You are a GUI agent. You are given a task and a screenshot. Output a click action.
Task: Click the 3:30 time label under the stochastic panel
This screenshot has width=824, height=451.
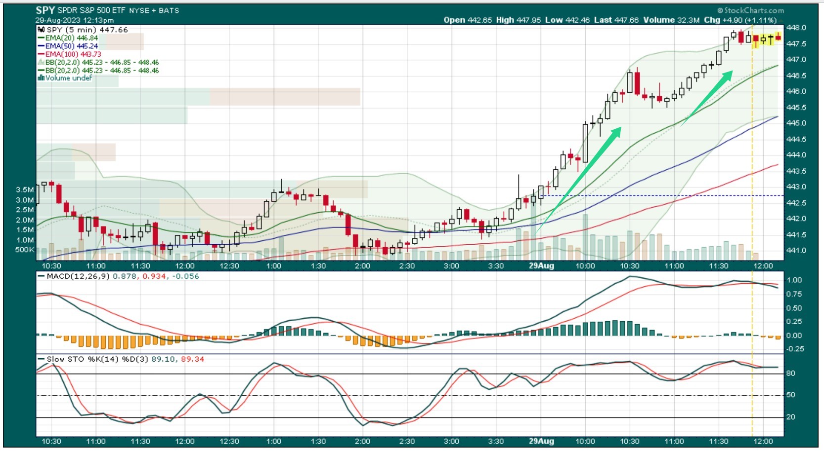tap(496, 442)
